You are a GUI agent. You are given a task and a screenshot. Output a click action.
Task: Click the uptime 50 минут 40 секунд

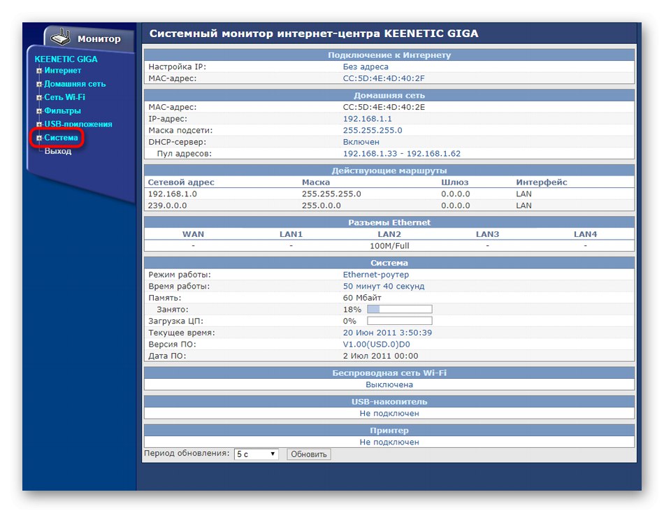[383, 287]
